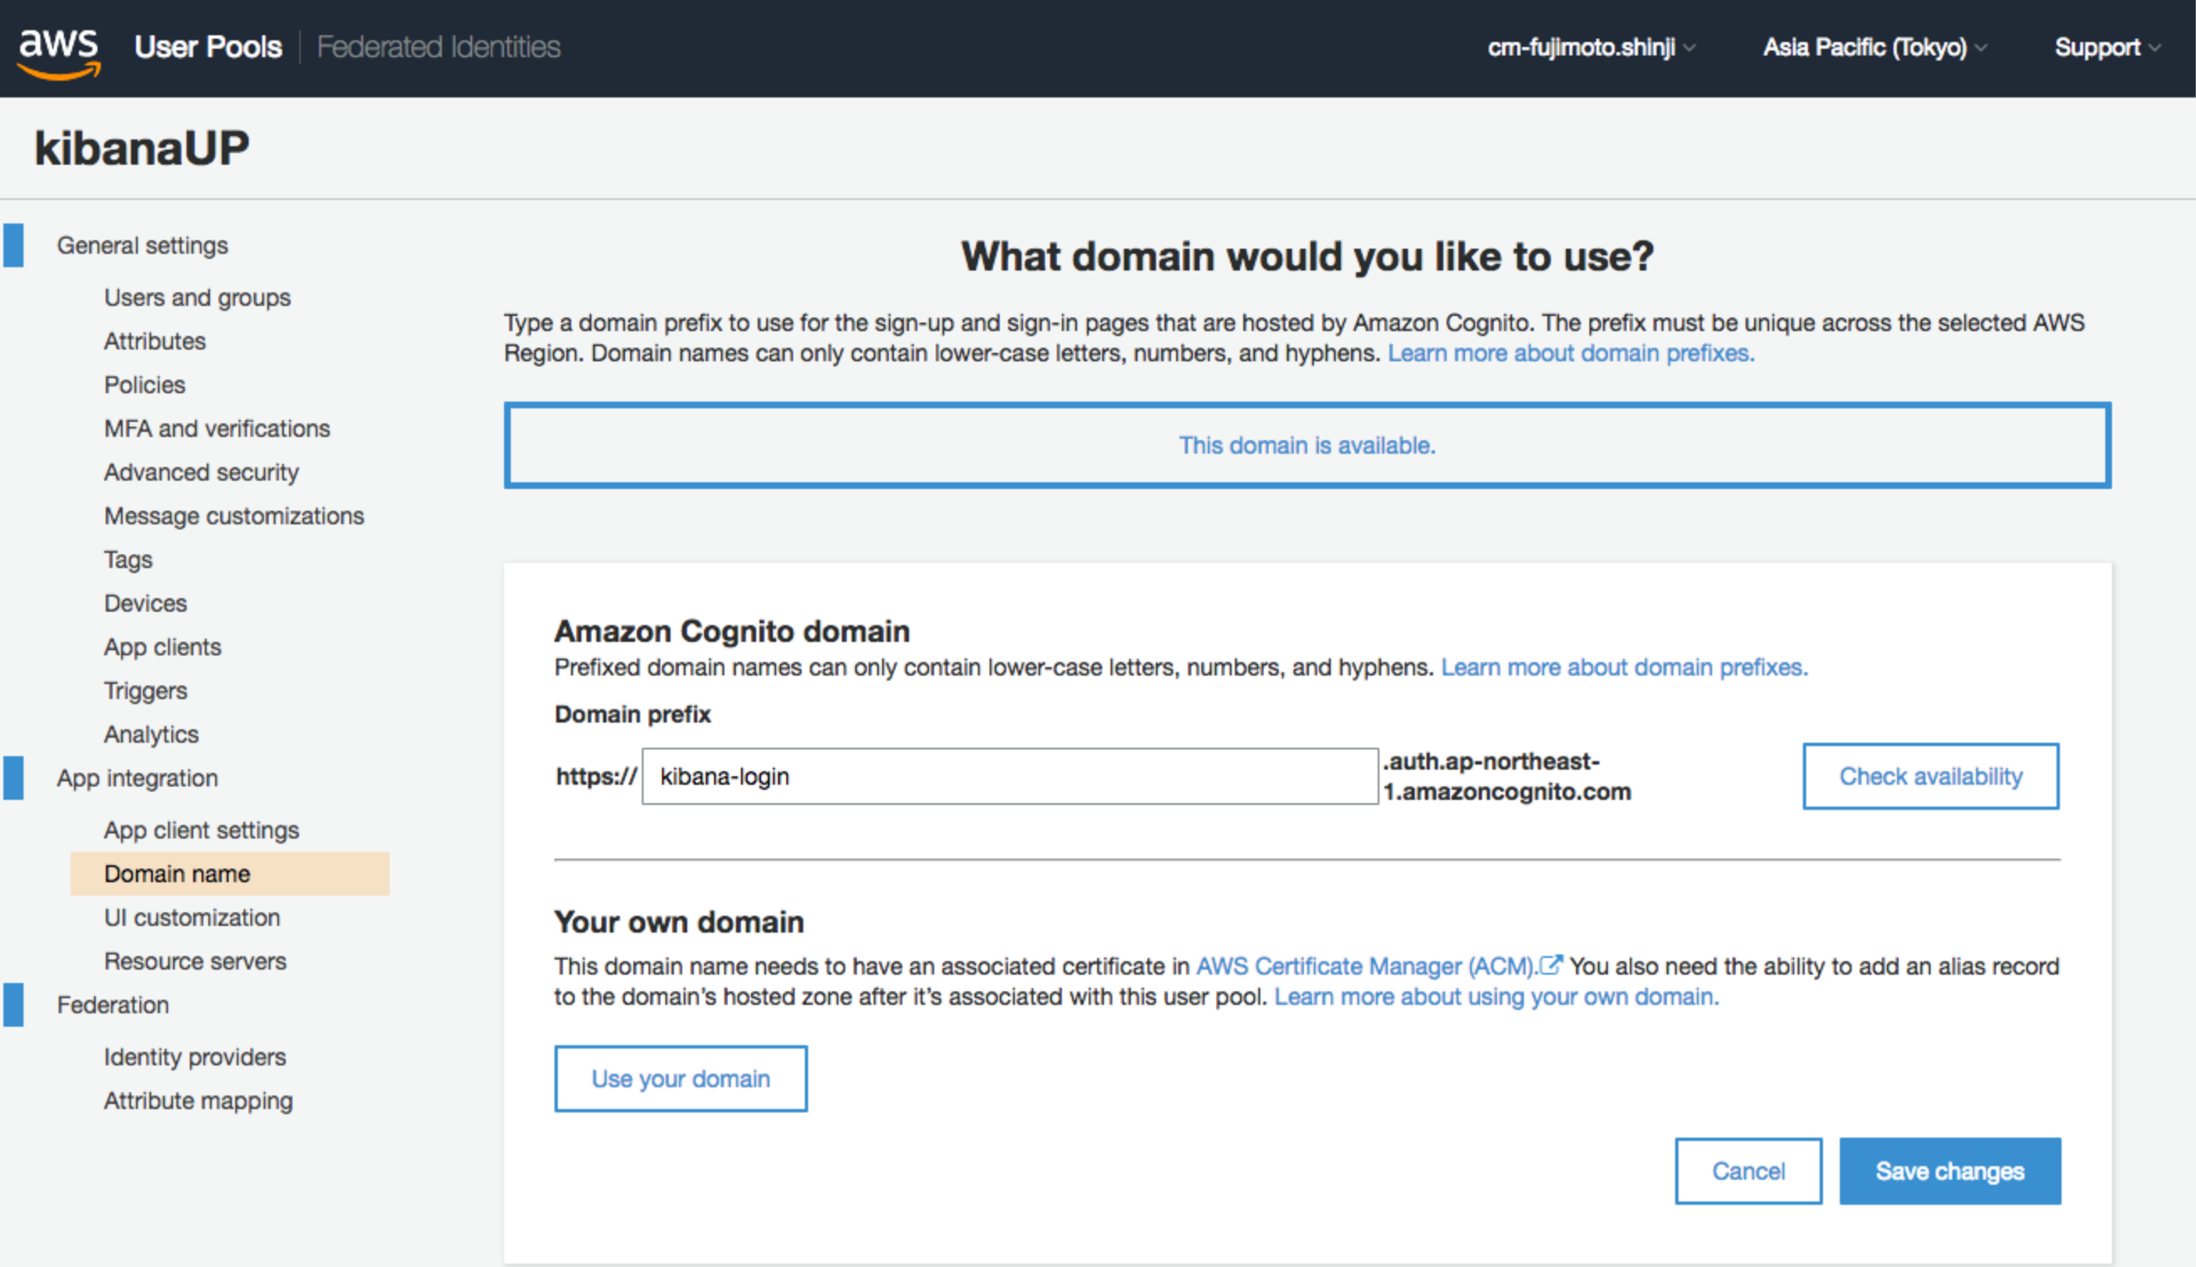
Task: Expand the Asia Pacific (Tokyo) region menu
Action: [1875, 47]
